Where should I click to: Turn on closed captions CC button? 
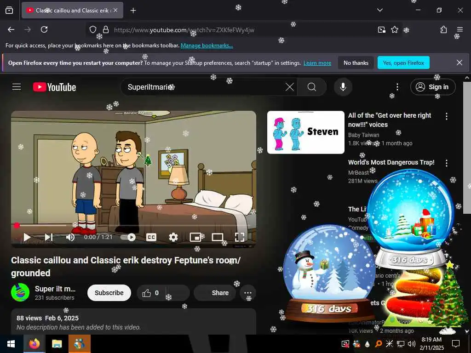click(x=151, y=237)
